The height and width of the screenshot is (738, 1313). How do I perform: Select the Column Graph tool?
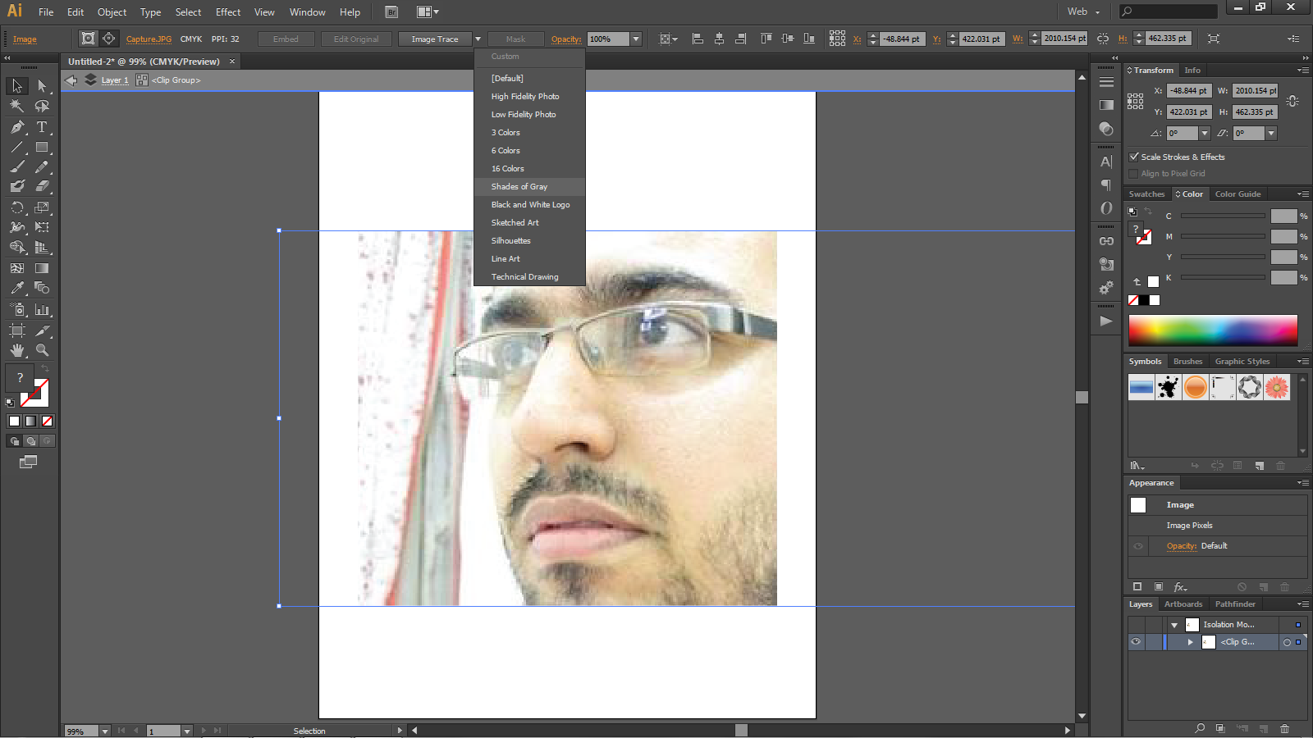42,310
